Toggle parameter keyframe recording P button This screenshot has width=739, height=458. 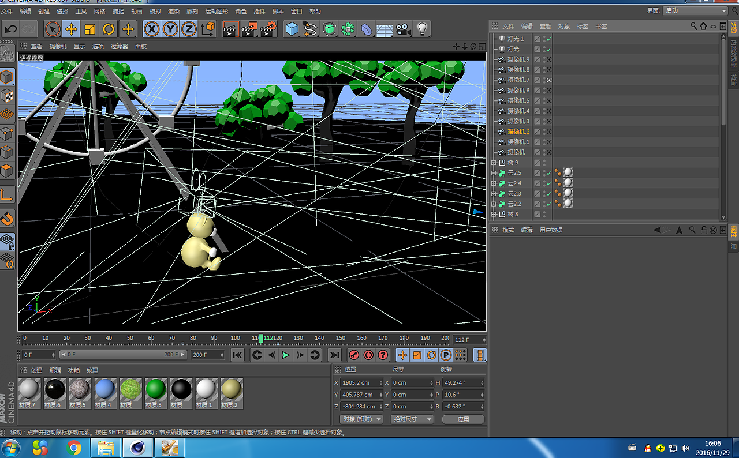[446, 355]
